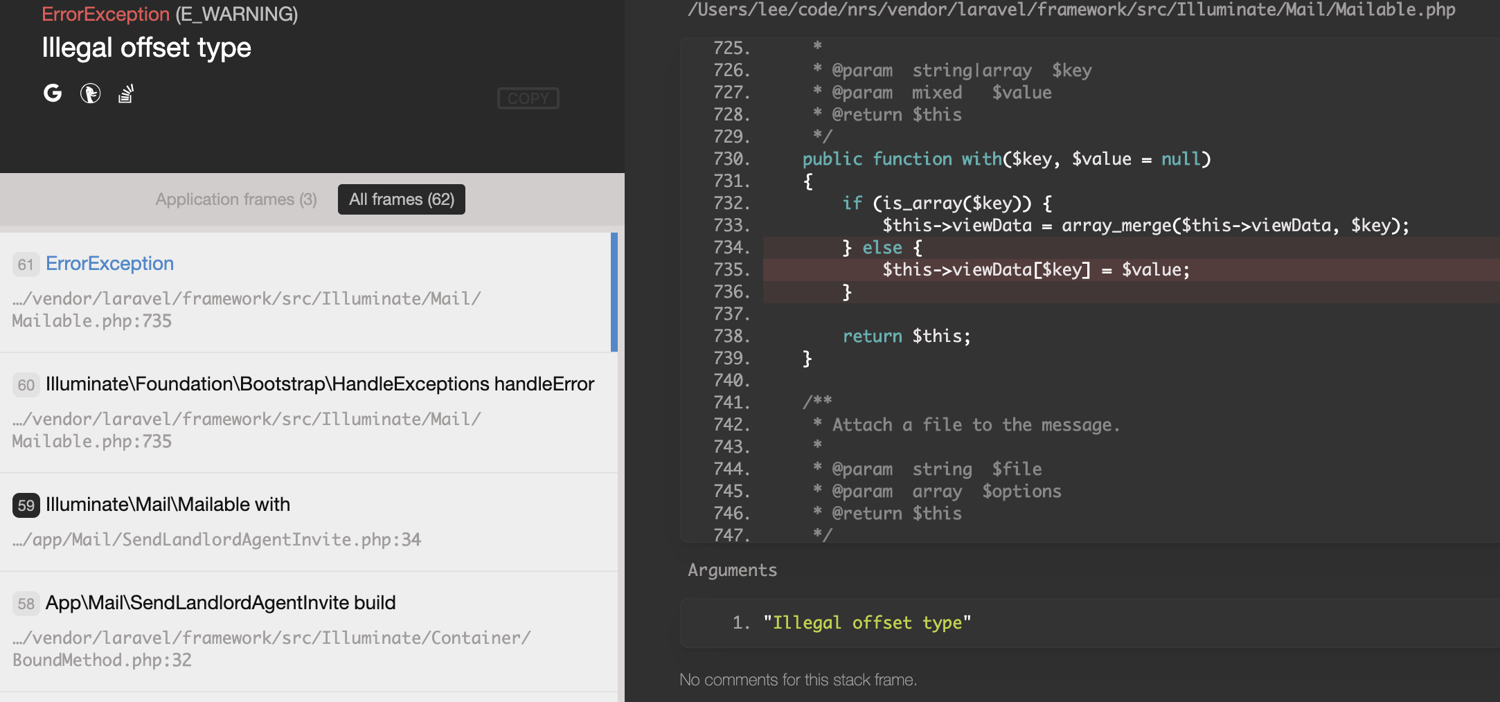Viewport: 1500px width, 702px height.
Task: Click the COPY button
Action: pos(528,98)
